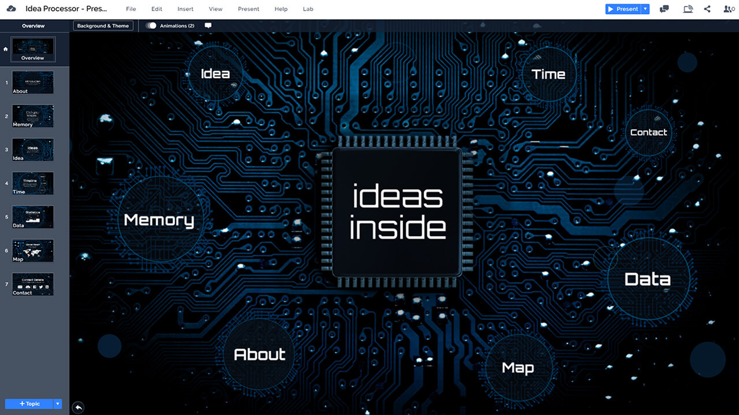Click the Prezi cloud sync icon
739x415 pixels.
click(12, 9)
